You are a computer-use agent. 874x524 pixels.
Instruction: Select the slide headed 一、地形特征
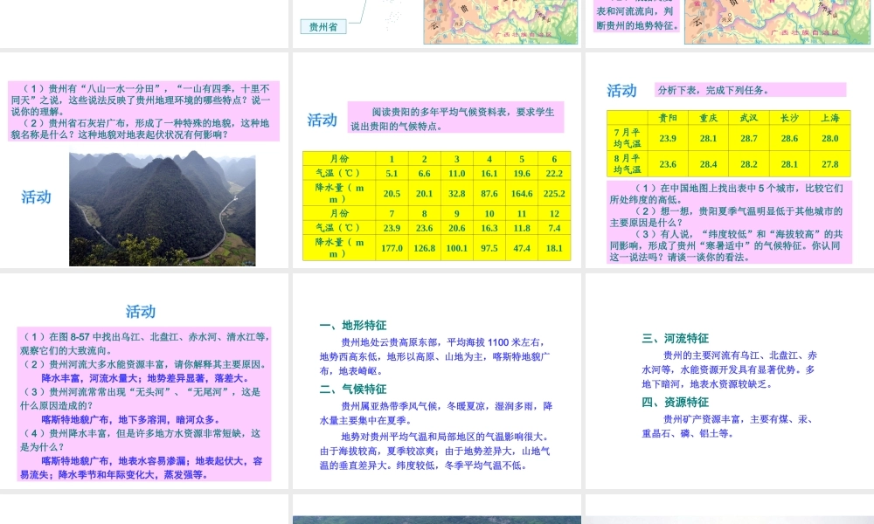pos(437,382)
